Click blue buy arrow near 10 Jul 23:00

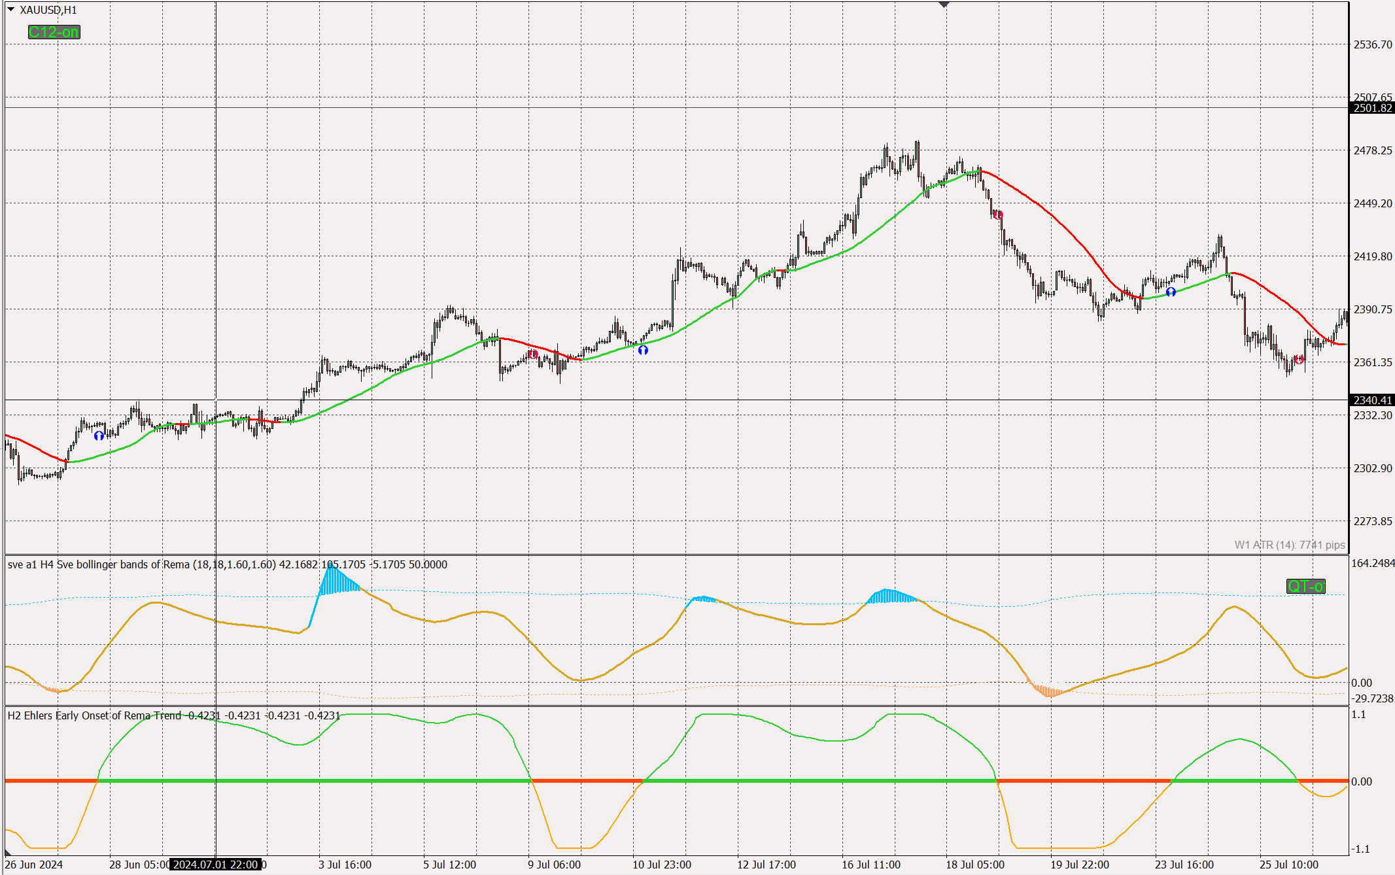click(643, 350)
